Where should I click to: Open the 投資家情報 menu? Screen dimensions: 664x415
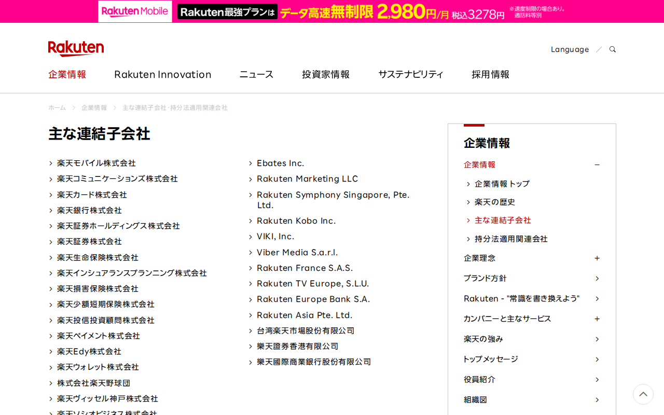pyautogui.click(x=326, y=74)
